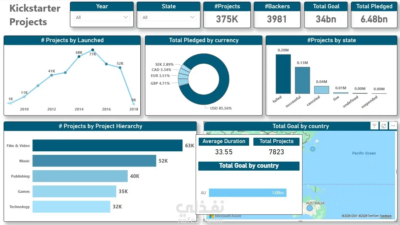Screen dimensions: 400x225
Task: Click the 'Film & Video' category label
Action: pyautogui.click(x=18, y=146)
